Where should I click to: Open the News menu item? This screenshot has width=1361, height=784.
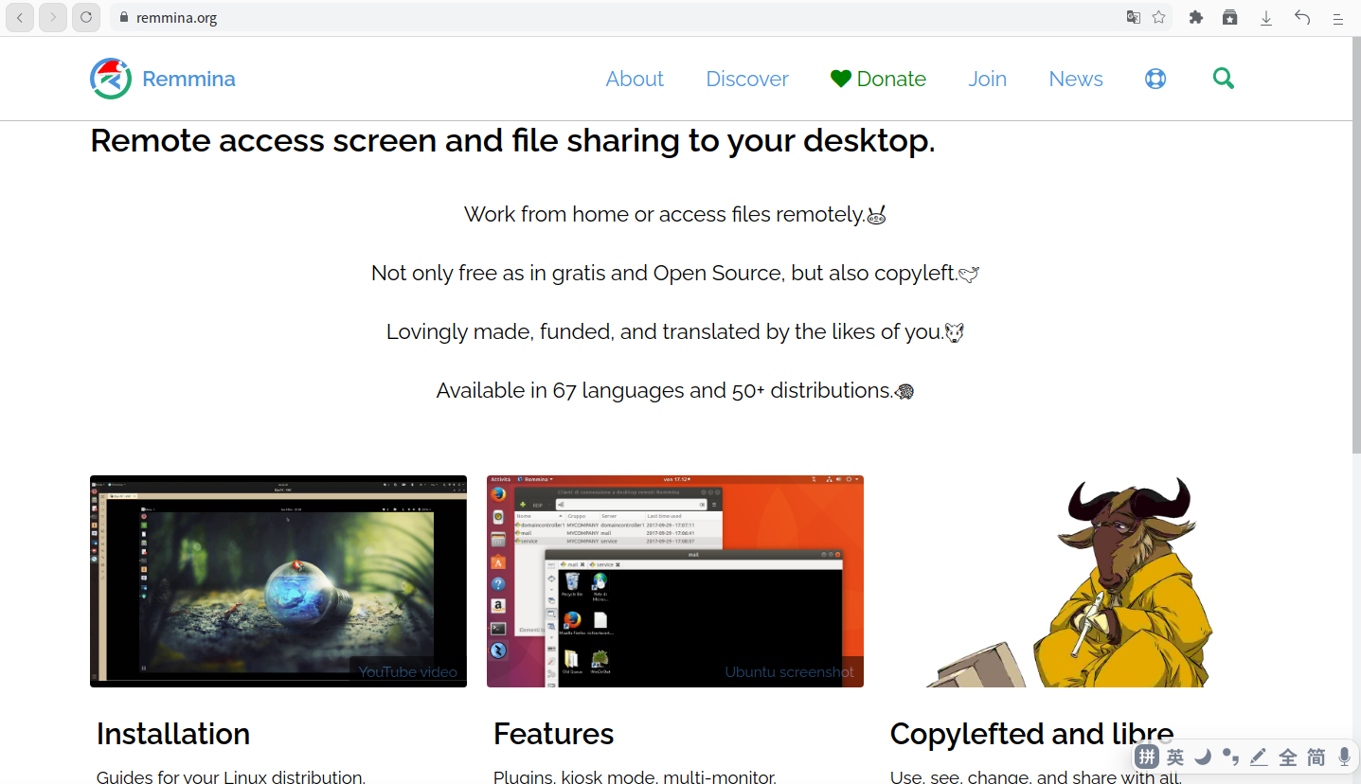pyautogui.click(x=1075, y=79)
